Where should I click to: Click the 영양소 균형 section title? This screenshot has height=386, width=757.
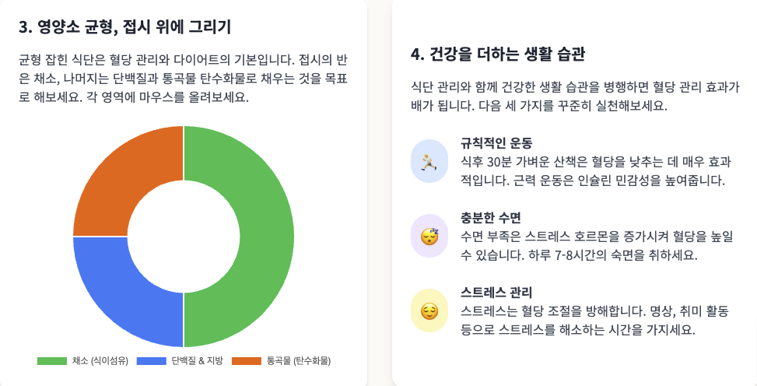pos(125,26)
